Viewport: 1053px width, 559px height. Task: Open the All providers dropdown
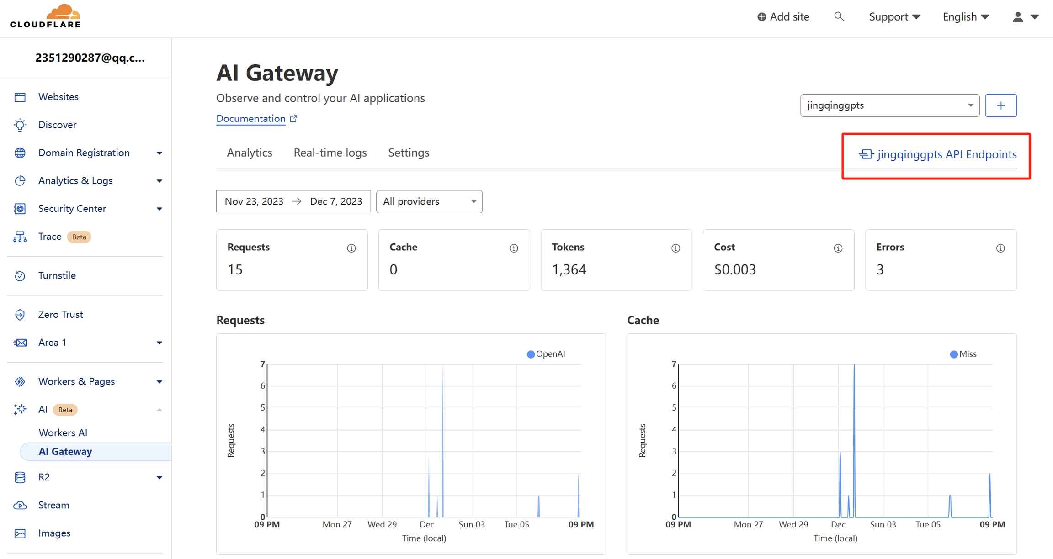pyautogui.click(x=429, y=201)
